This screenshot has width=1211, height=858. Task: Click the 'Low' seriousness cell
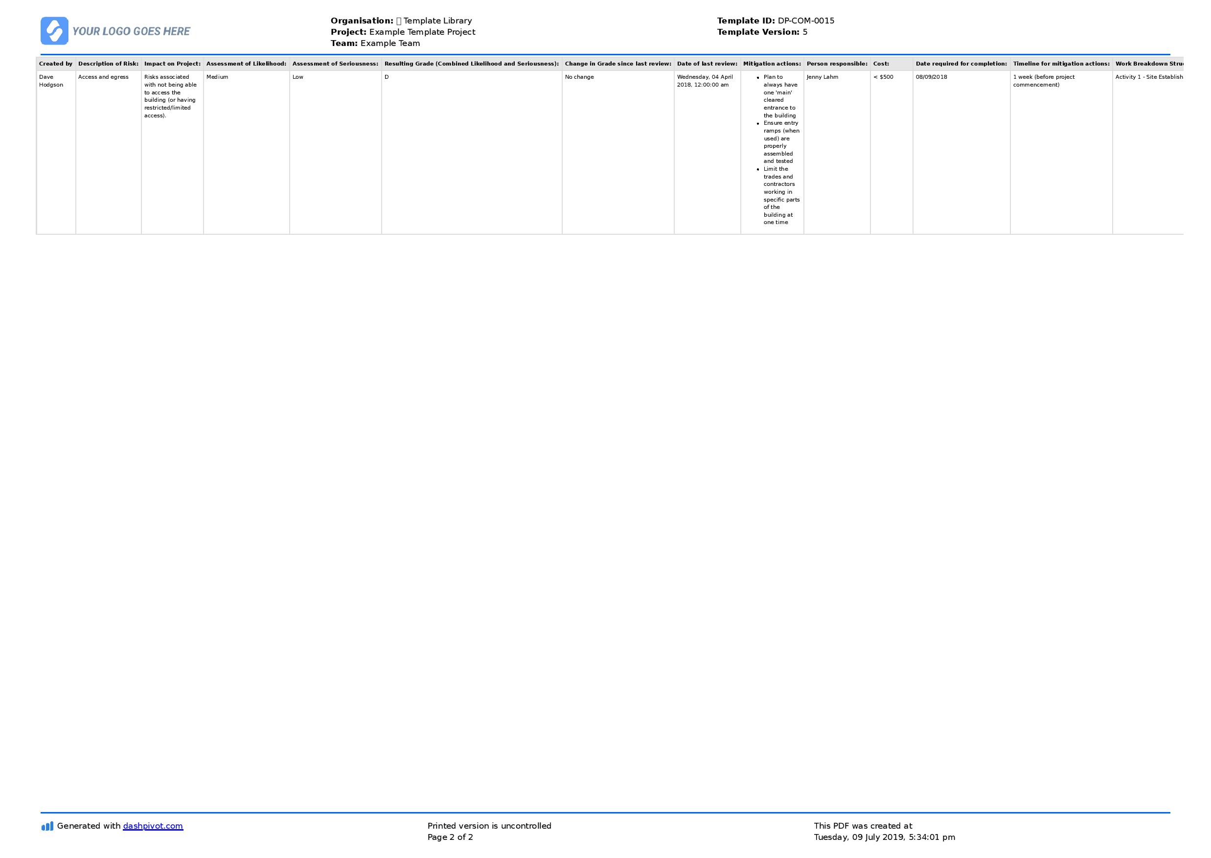[336, 152]
